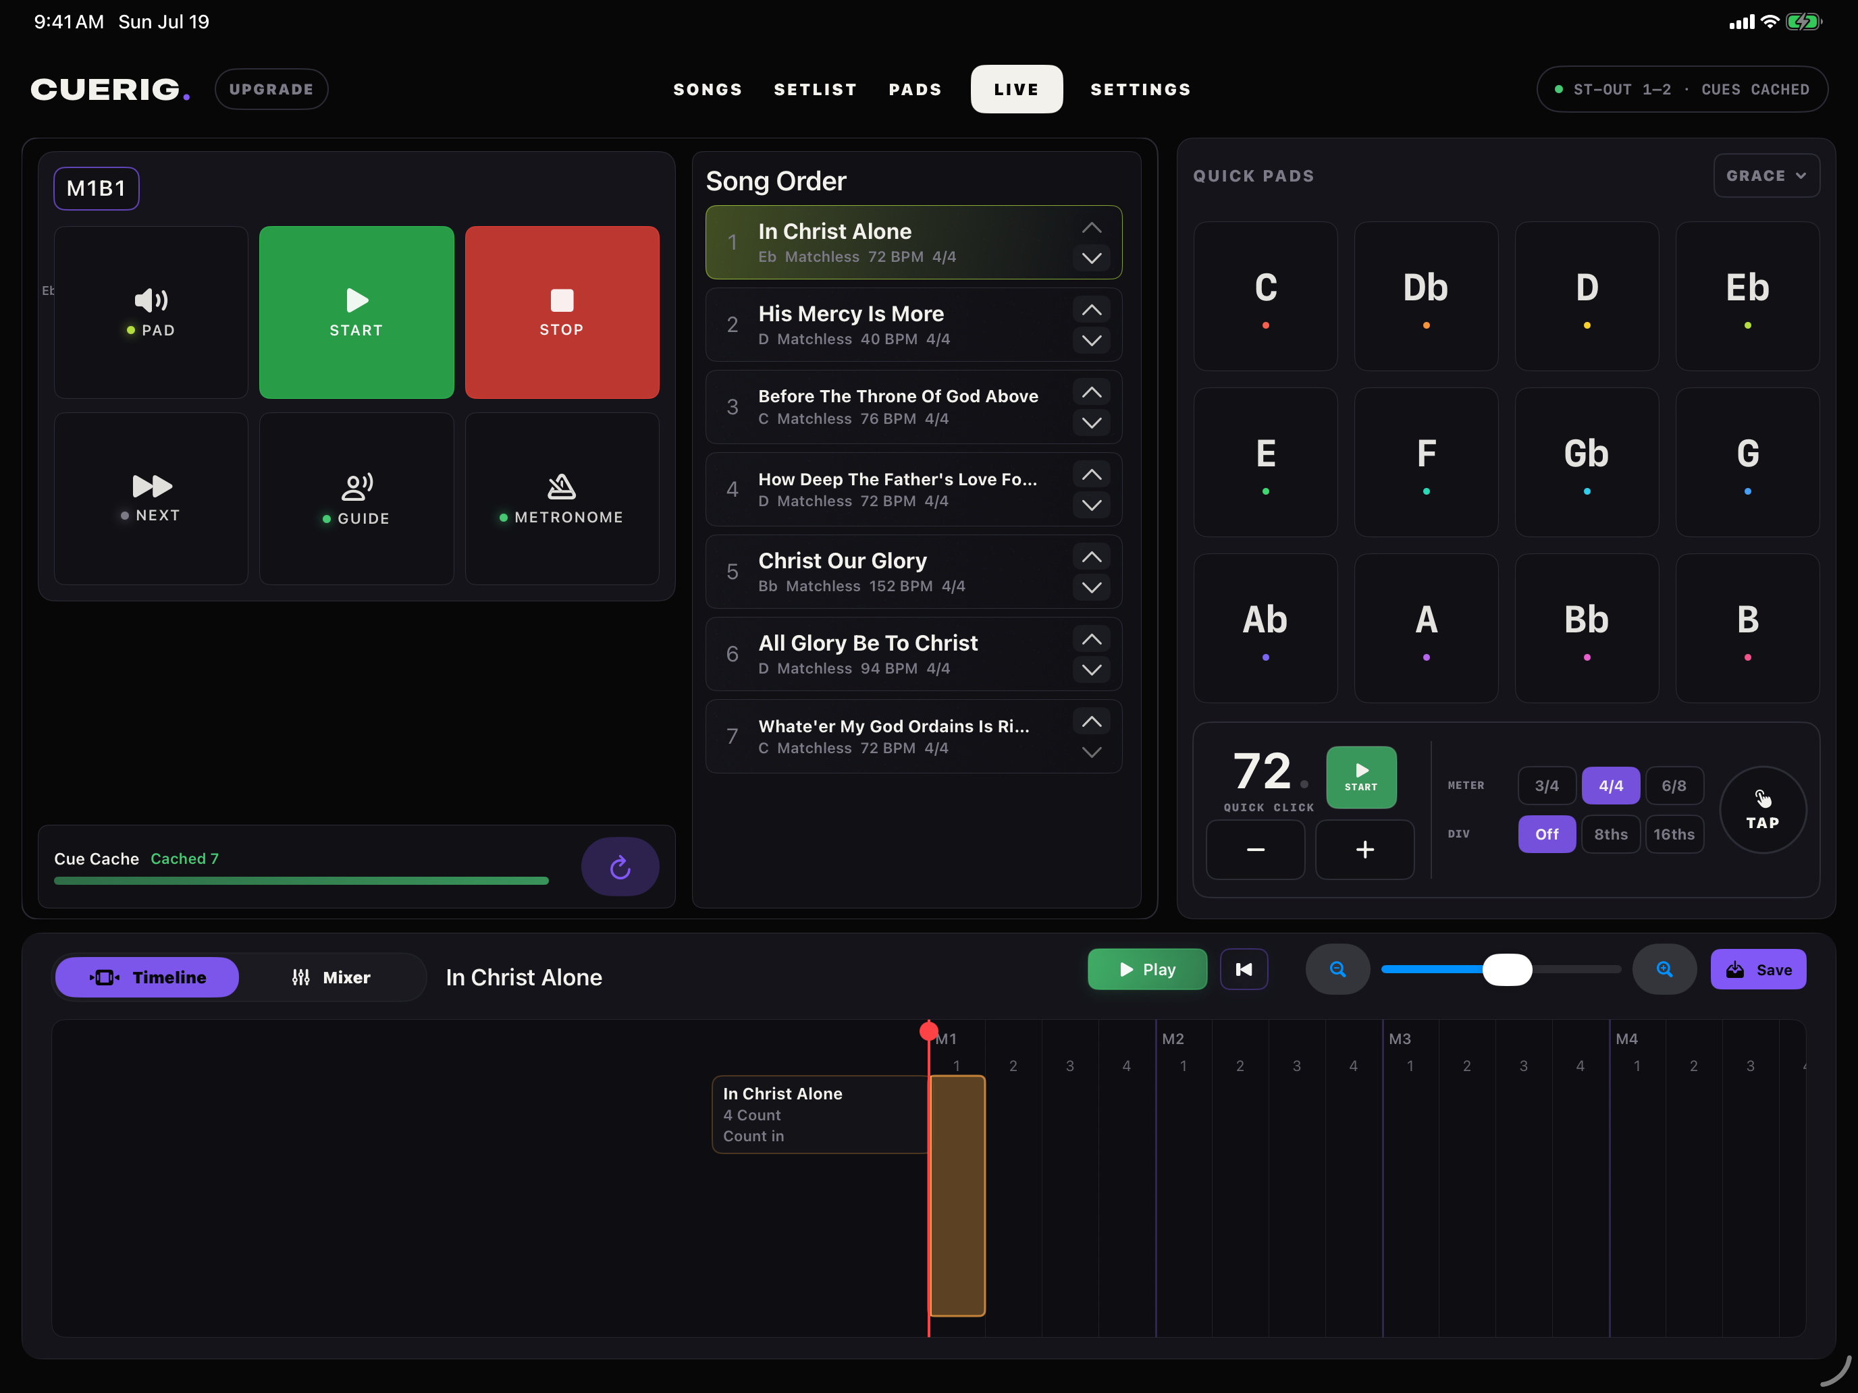Toggle the PAD speaker button
Viewport: 1858px width, 1393px height.
point(151,312)
